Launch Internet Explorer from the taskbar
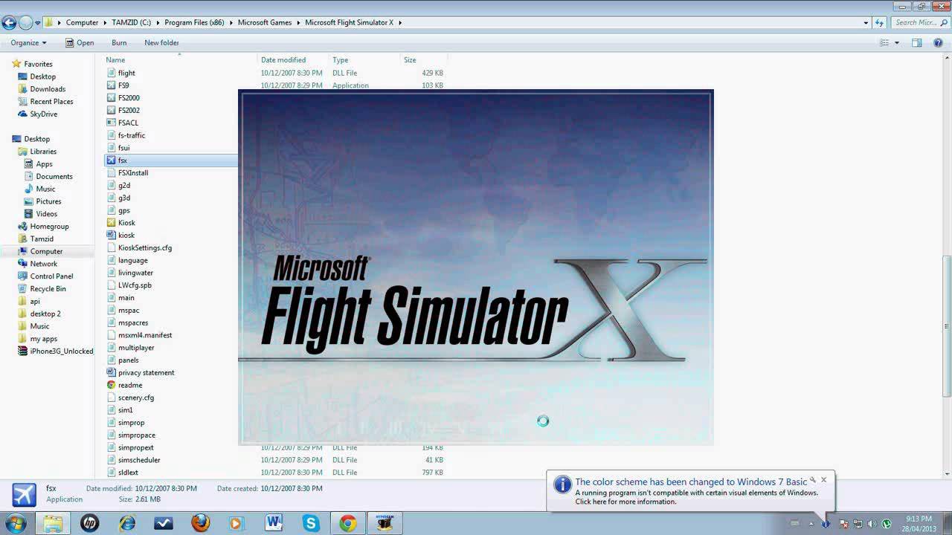This screenshot has width=952, height=535. [x=126, y=523]
